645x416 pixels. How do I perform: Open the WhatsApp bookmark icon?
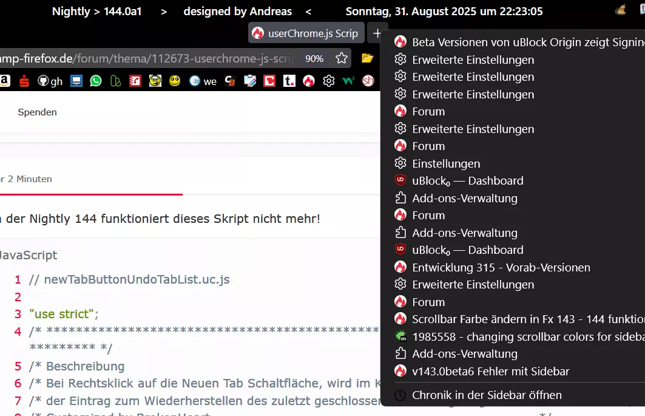tap(96, 81)
